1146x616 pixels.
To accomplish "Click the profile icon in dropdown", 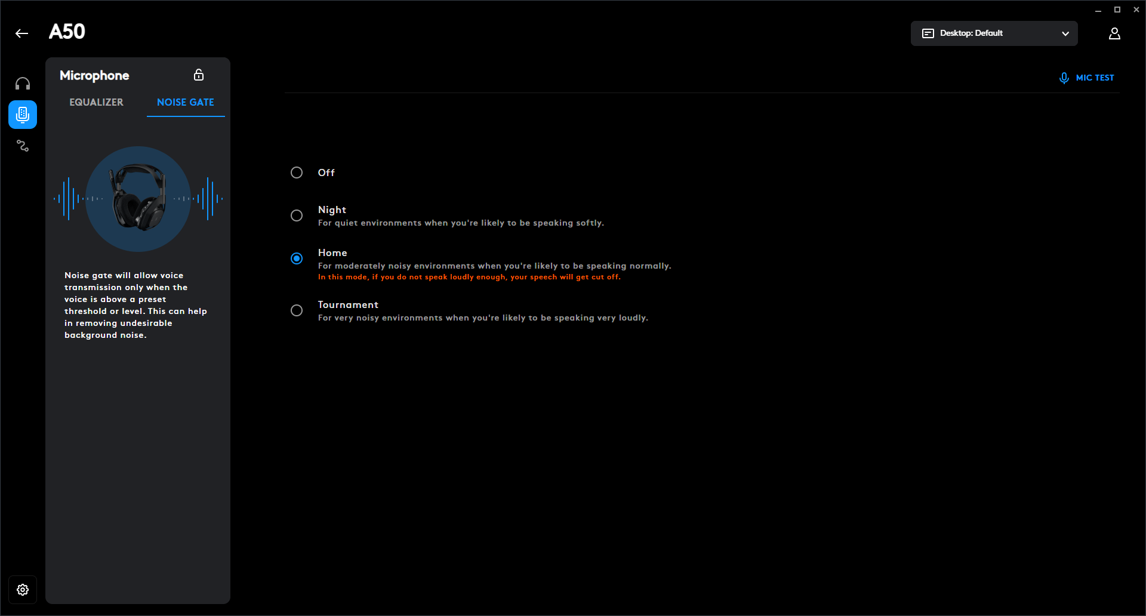I will pos(928,33).
